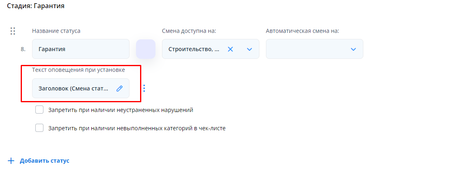
Task: Click the "Заголовок (Смена стат..." notification text field
Action: tap(73, 88)
